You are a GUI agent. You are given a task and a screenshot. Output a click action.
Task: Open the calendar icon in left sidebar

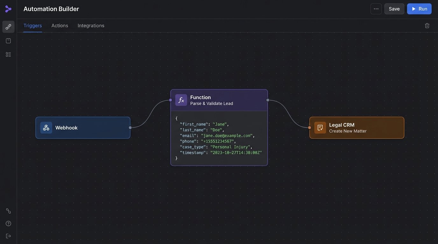8,41
